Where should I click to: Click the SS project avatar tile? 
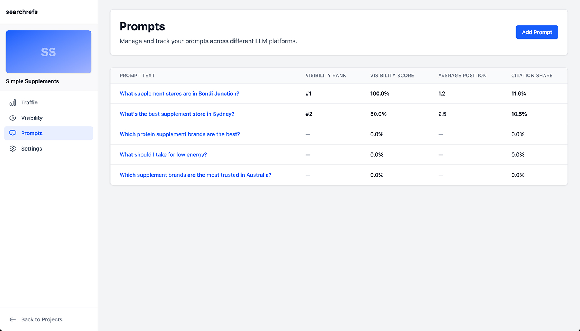[x=48, y=51]
